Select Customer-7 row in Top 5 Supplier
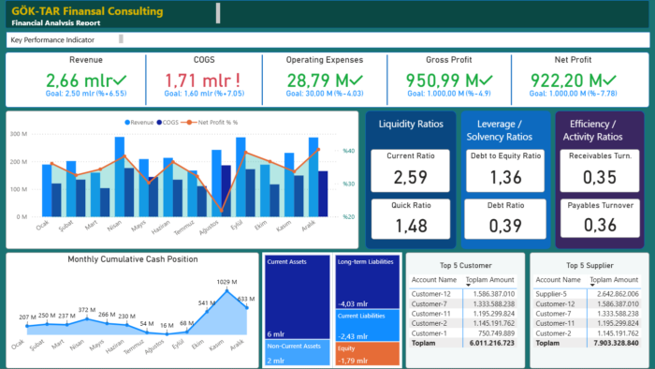The width and height of the screenshot is (655, 369). pyautogui.click(x=587, y=314)
